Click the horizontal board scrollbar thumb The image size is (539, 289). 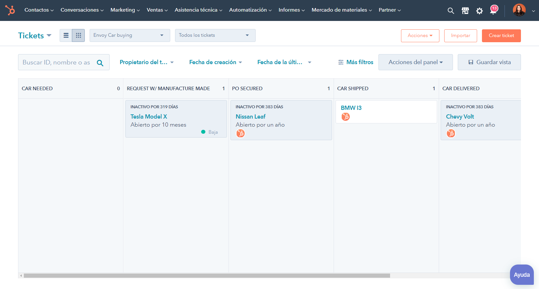(x=207, y=276)
